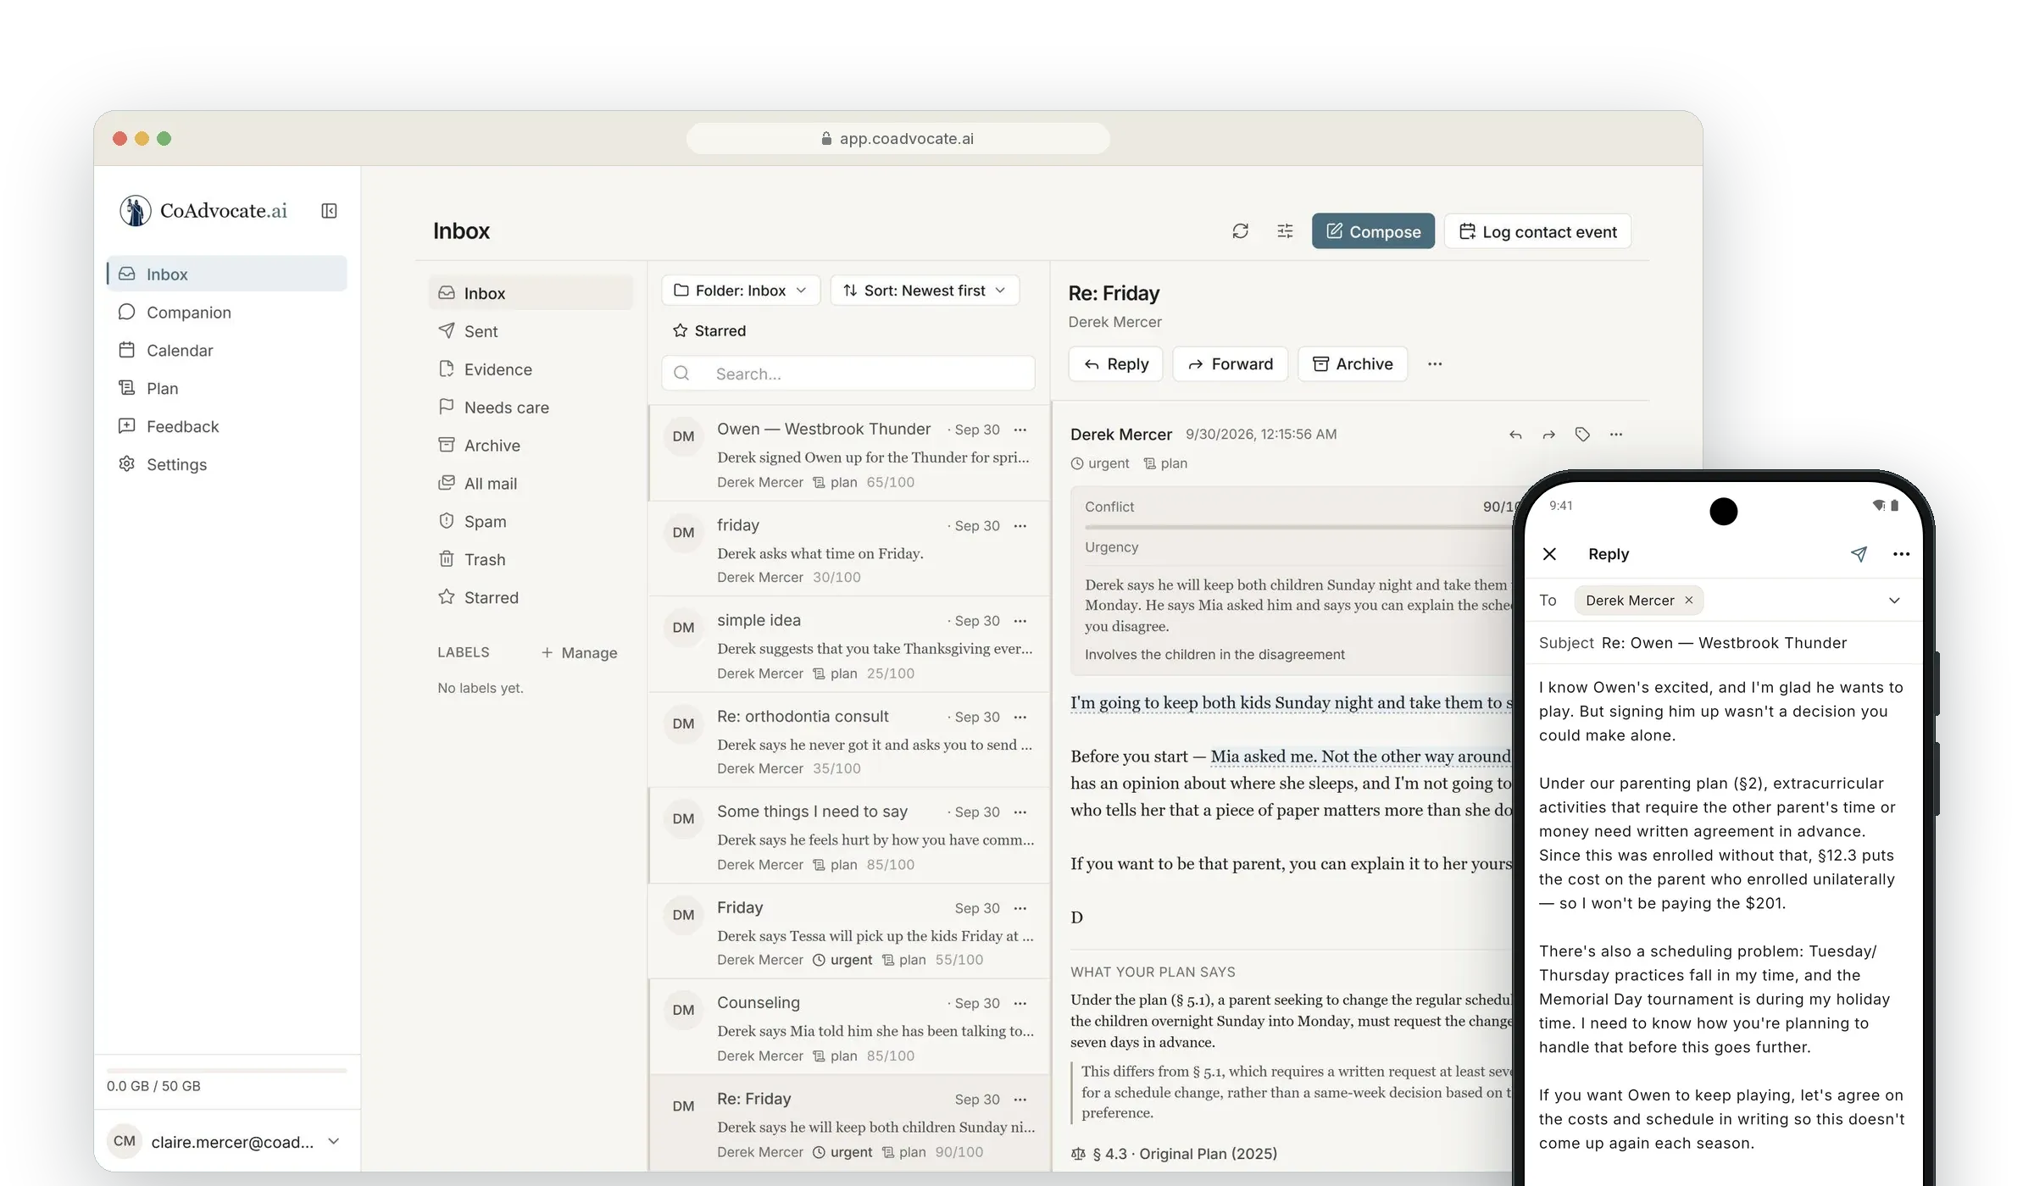Image resolution: width=2034 pixels, height=1186 pixels.
Task: Click the tag label icon on message header
Action: coord(1582,435)
